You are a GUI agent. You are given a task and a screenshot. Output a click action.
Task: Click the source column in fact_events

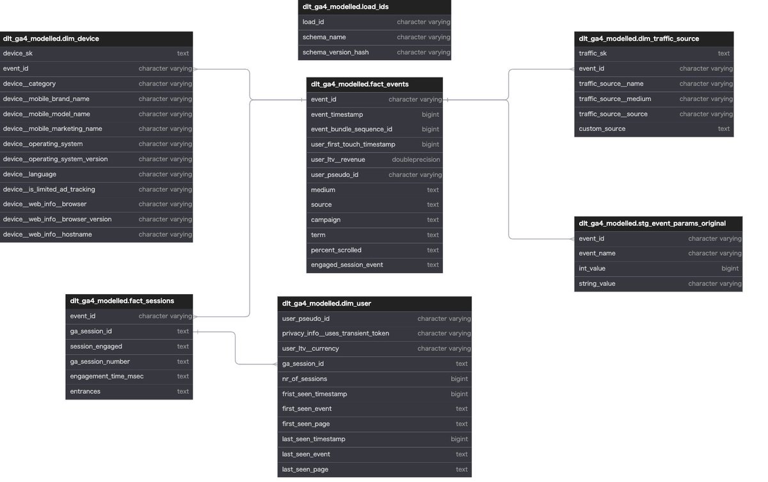tap(374, 205)
